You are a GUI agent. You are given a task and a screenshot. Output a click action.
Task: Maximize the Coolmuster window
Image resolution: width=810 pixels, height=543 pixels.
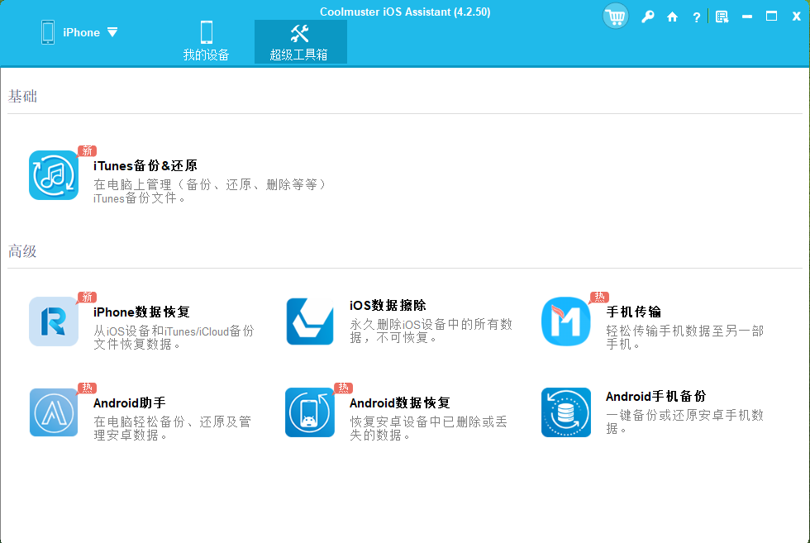pyautogui.click(x=771, y=17)
